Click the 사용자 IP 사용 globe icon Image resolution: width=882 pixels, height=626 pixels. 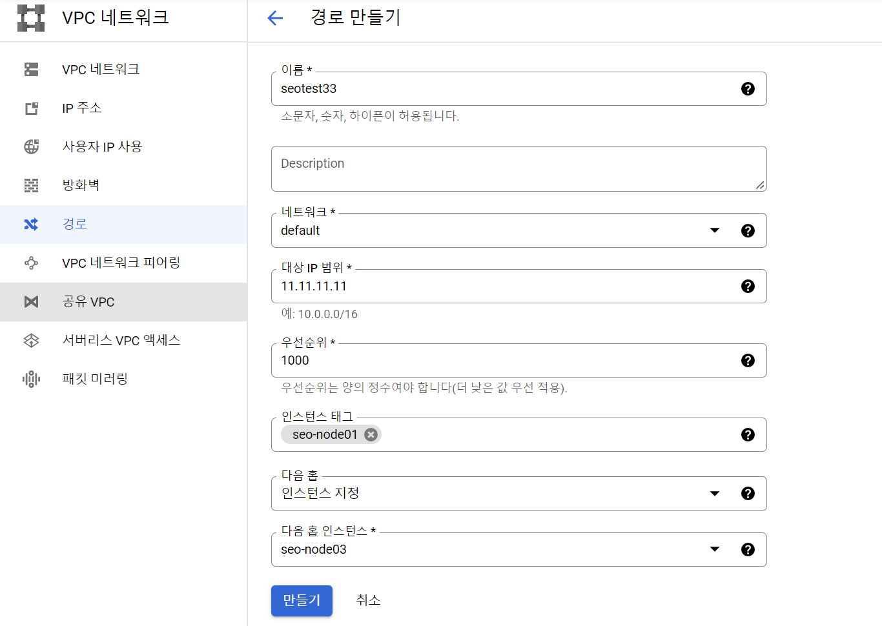pyautogui.click(x=31, y=146)
